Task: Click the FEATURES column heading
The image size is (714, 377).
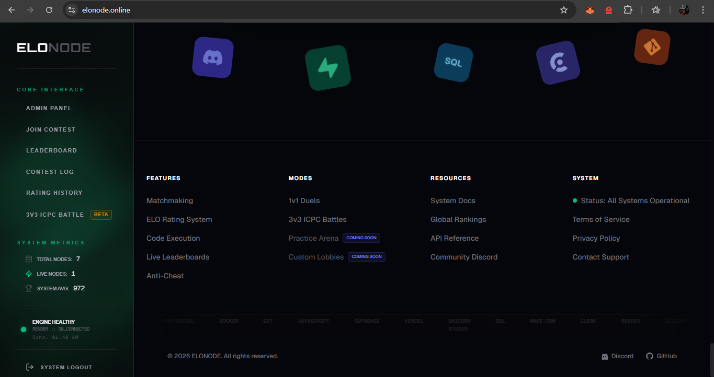Action: tap(163, 178)
